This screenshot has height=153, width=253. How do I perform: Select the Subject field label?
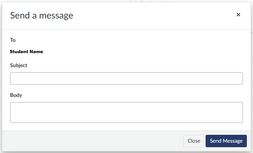pos(18,65)
